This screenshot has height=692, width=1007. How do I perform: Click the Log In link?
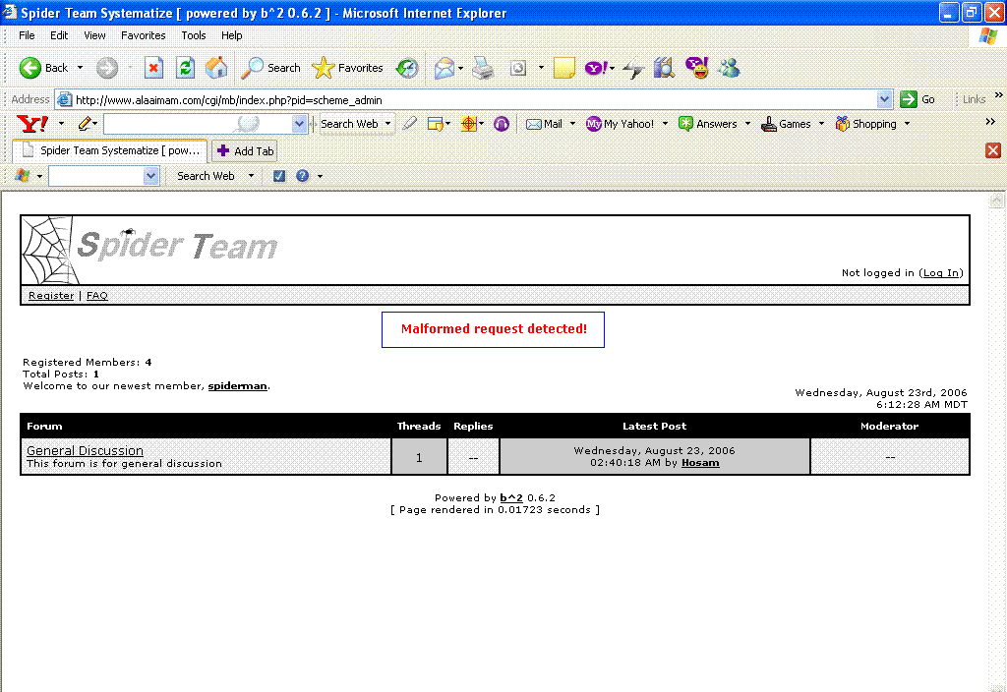941,273
